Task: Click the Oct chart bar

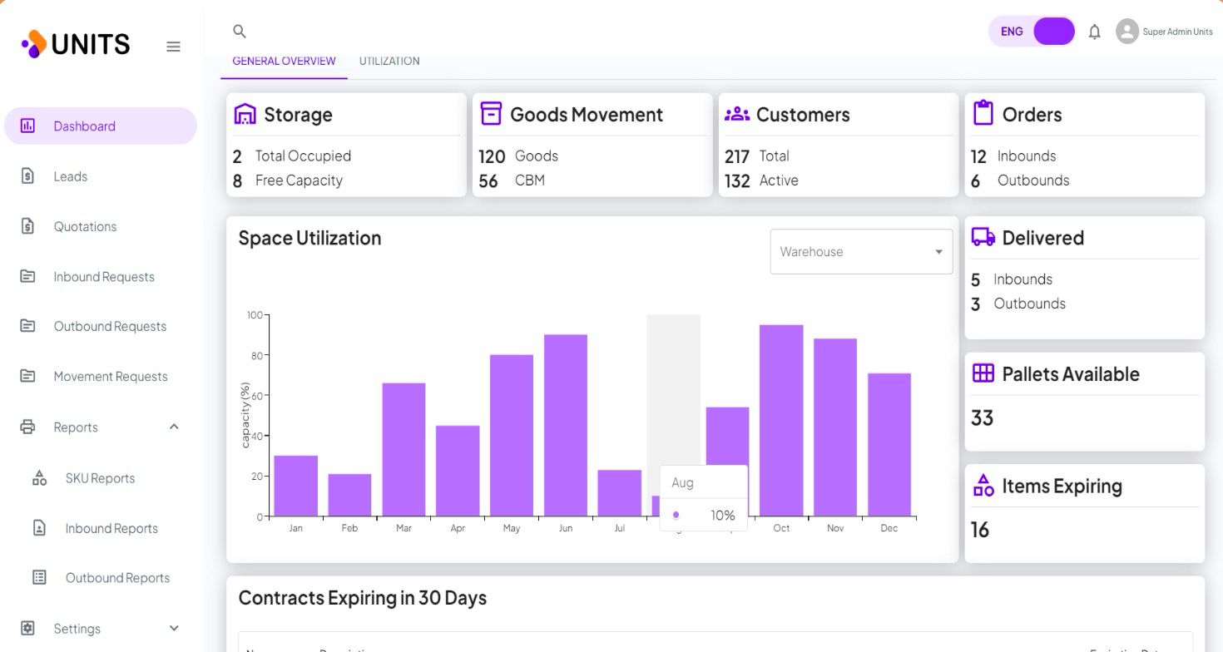Action: [x=781, y=421]
